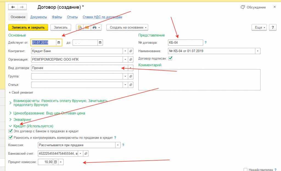Click help mark beside Недействителен
Screen dimensions: 281x171
(276, 170)
